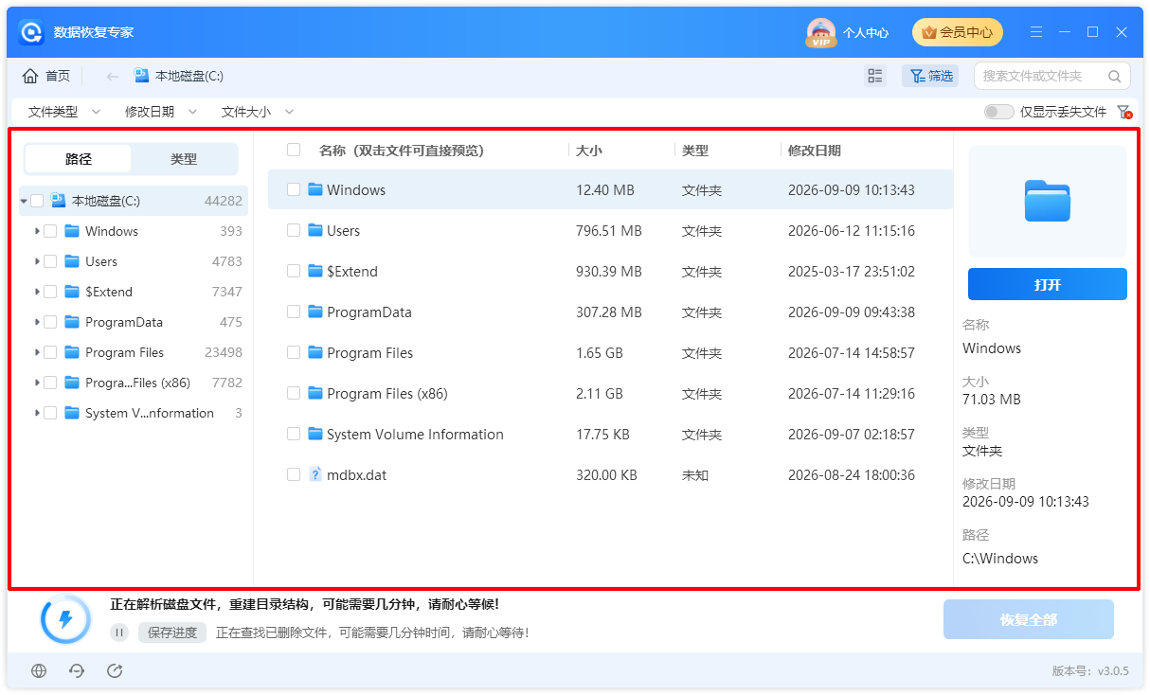
Task: Click the lightning scan progress icon
Action: pos(65,619)
